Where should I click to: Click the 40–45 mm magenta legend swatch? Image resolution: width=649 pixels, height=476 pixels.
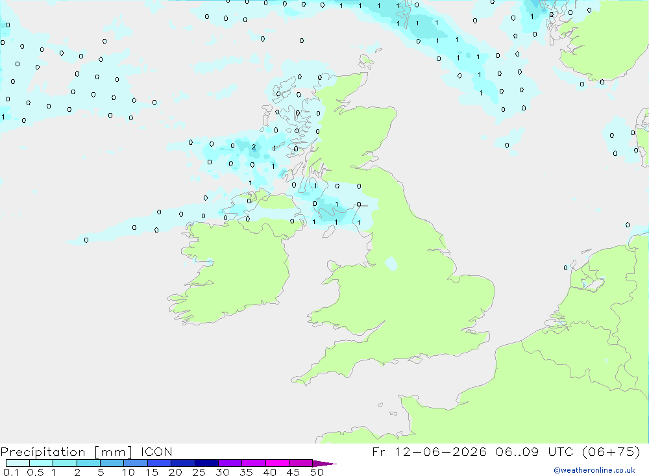coord(277,463)
